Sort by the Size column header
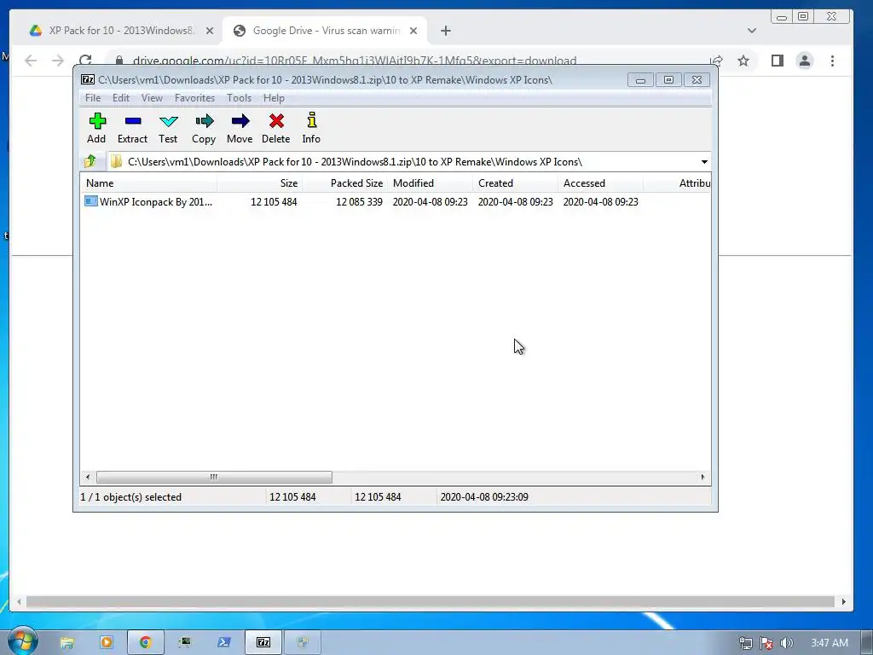 point(260,183)
